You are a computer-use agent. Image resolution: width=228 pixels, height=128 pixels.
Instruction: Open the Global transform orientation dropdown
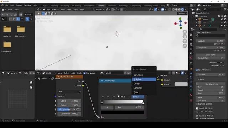(98, 9)
